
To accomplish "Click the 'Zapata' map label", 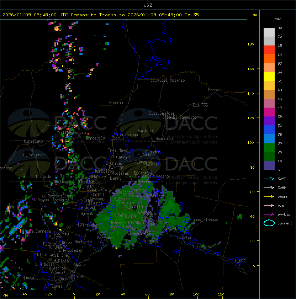I will (x=79, y=265).
